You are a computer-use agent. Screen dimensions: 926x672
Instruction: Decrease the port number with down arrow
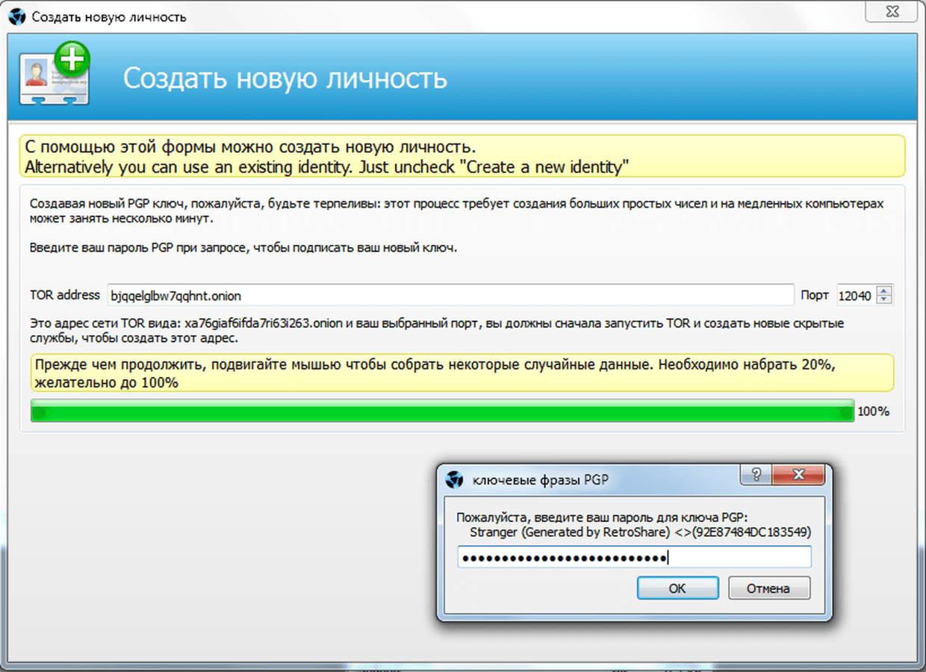tap(884, 299)
